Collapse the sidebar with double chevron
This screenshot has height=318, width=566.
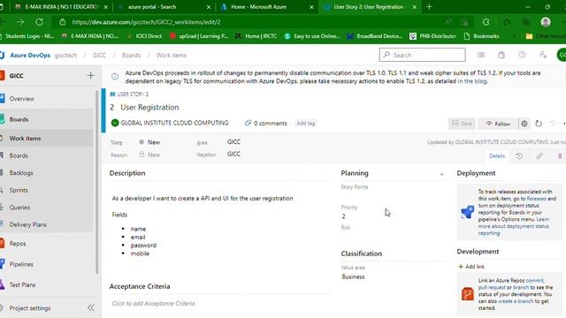[x=91, y=308]
